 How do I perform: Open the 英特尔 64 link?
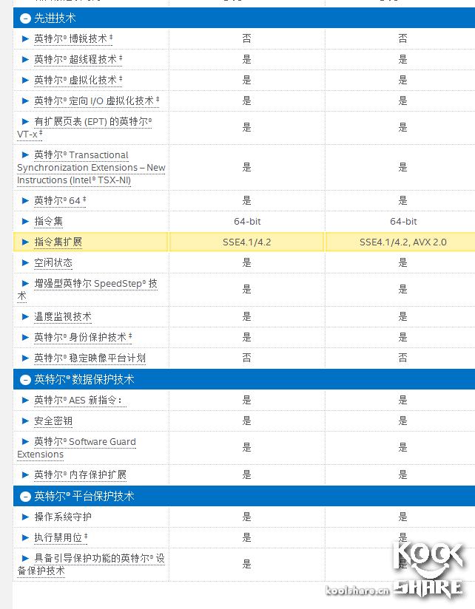60,201
